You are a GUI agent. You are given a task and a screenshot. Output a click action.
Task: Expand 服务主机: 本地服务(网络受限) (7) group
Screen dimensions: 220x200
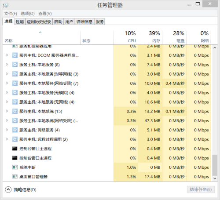pyautogui.click(x=7, y=83)
